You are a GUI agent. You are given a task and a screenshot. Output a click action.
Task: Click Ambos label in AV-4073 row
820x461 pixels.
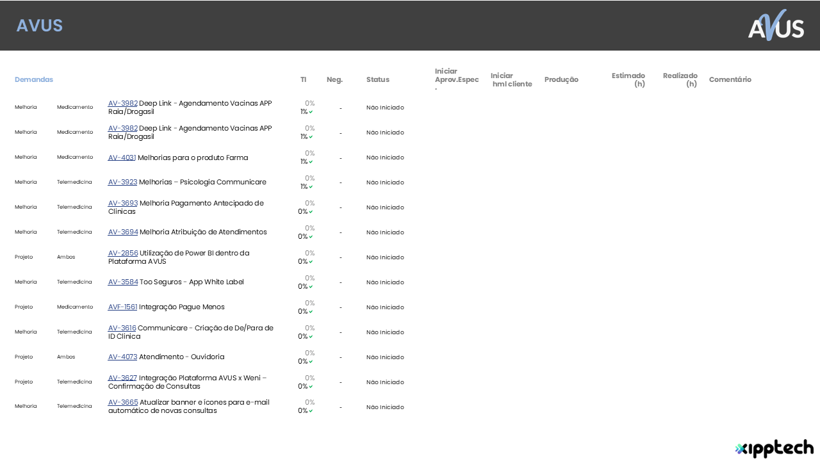click(66, 357)
